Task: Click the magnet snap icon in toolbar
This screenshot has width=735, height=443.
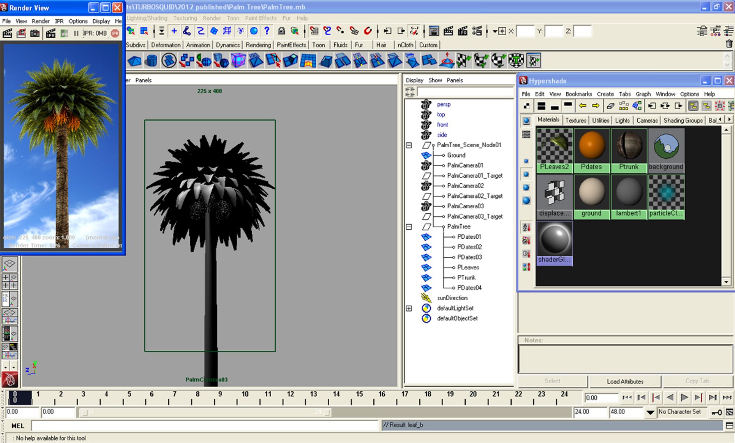Action: 367,31
